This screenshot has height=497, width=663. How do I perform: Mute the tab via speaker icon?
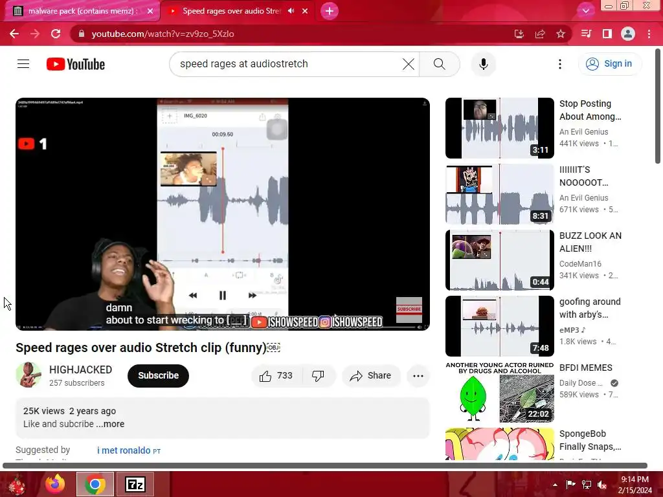291,11
